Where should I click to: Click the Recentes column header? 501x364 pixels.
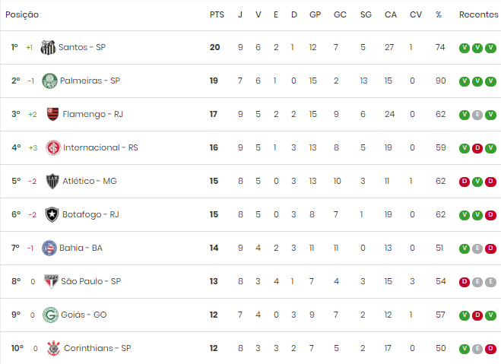tap(479, 14)
